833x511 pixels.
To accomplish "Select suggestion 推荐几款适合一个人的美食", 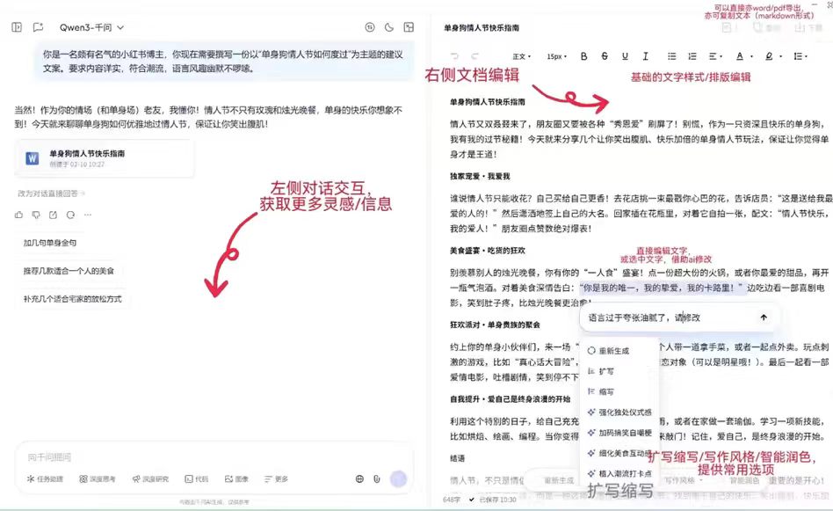I will pos(69,270).
